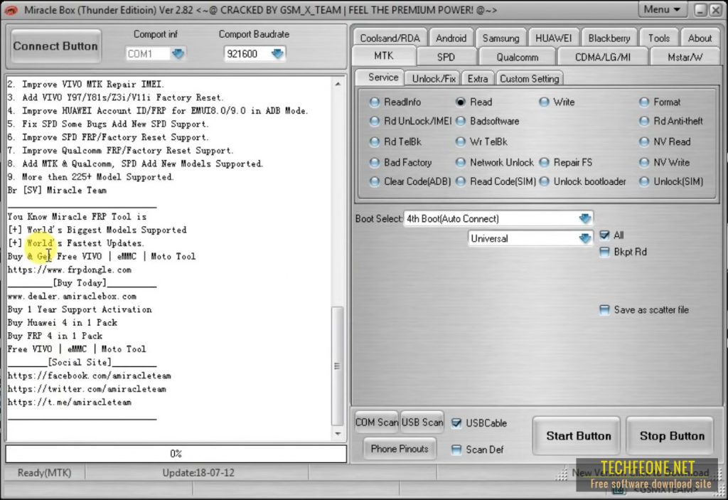Click the USB Scan button
This screenshot has height=500, width=728.
pos(422,422)
